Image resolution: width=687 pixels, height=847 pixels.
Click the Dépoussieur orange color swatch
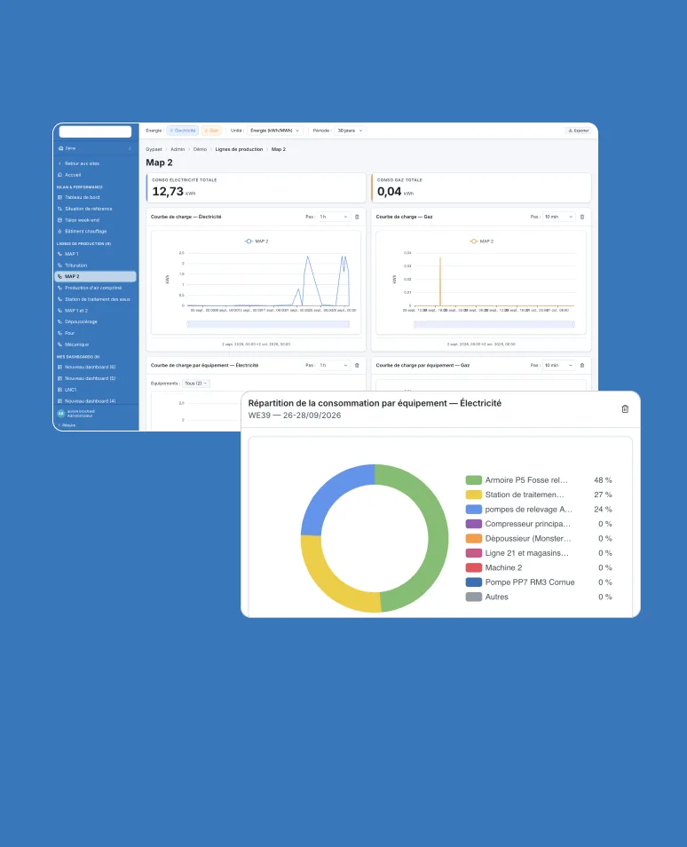click(x=474, y=538)
